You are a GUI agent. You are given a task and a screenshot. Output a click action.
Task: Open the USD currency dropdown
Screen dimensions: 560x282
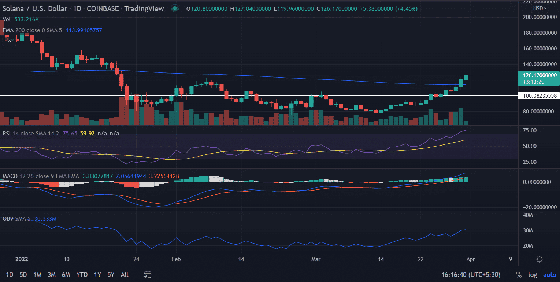[540, 8]
